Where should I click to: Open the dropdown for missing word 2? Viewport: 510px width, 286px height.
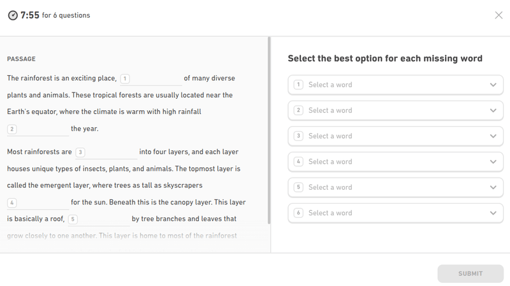coord(395,110)
